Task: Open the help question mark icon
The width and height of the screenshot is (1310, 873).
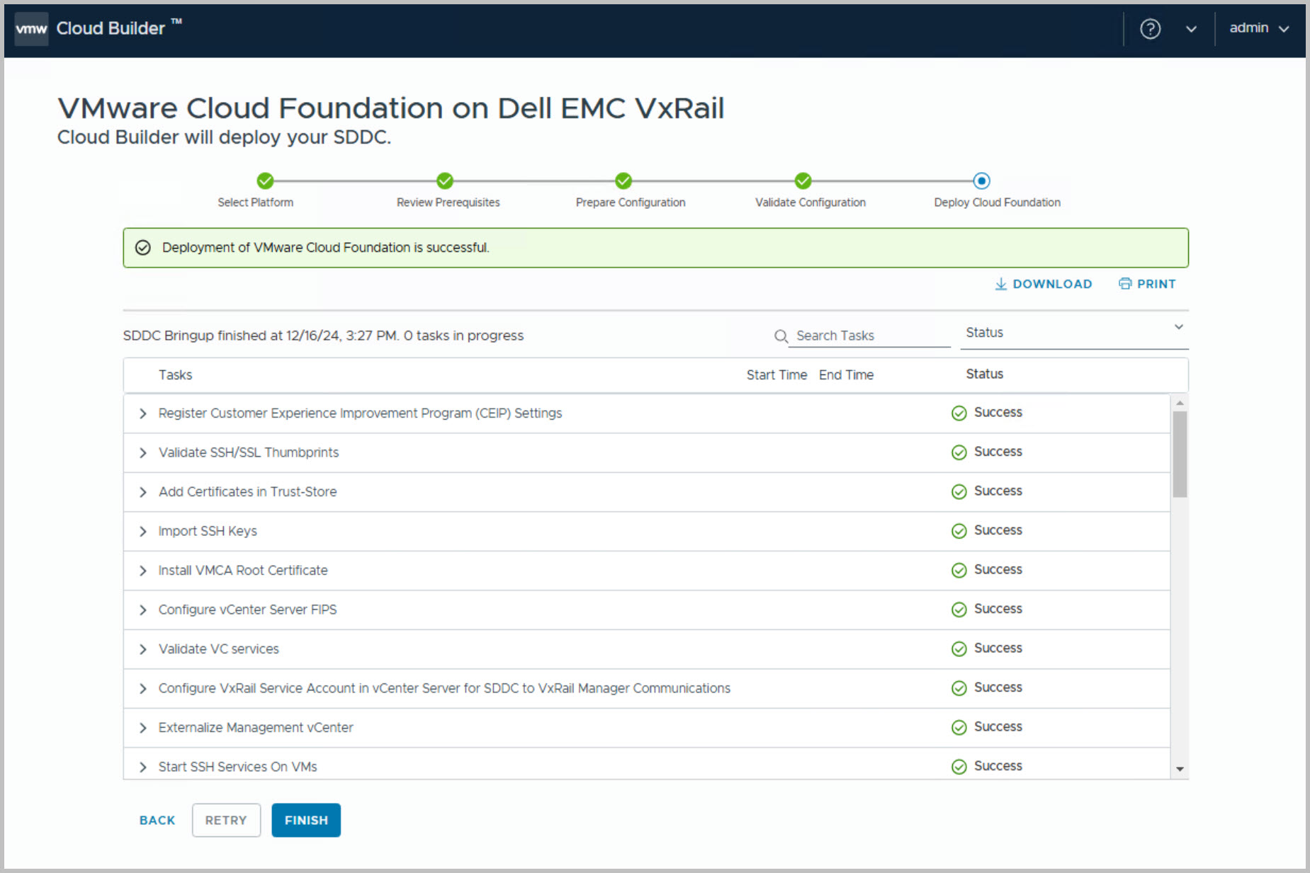Action: [x=1149, y=29]
